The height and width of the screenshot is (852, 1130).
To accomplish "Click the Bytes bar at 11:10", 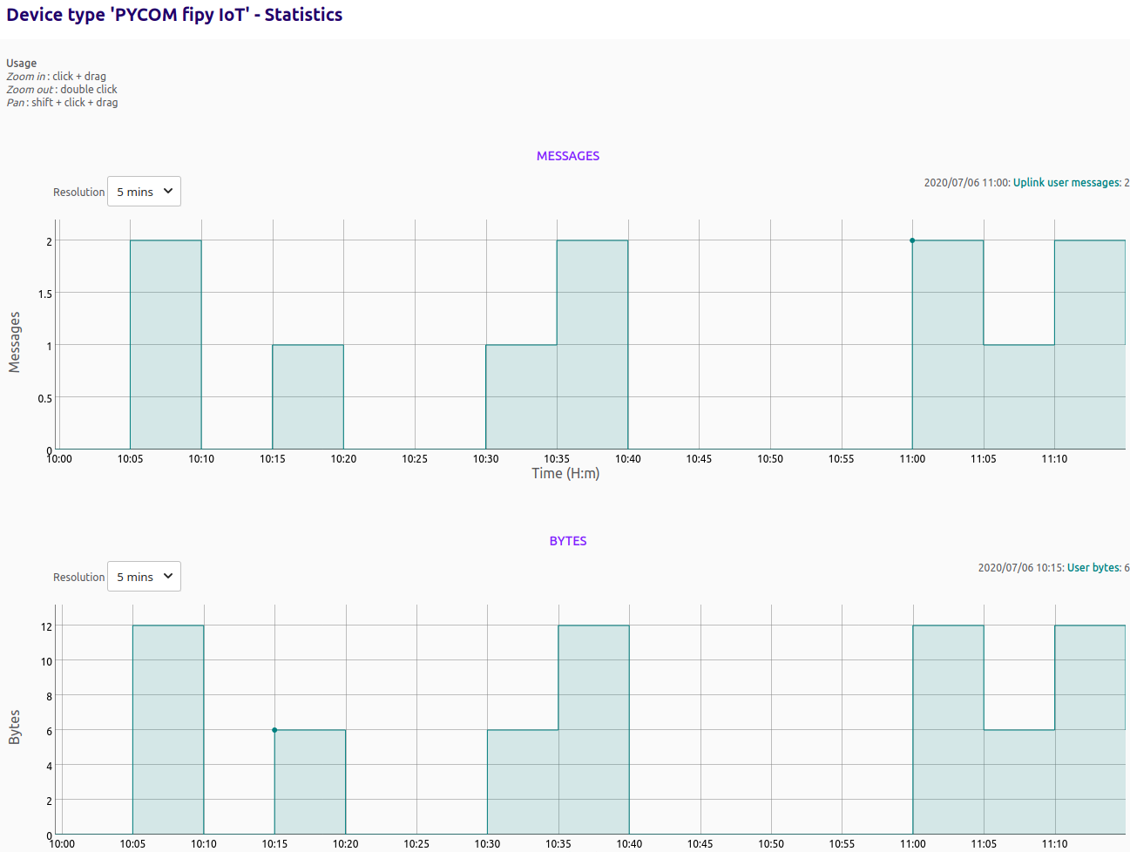I will tap(1090, 730).
